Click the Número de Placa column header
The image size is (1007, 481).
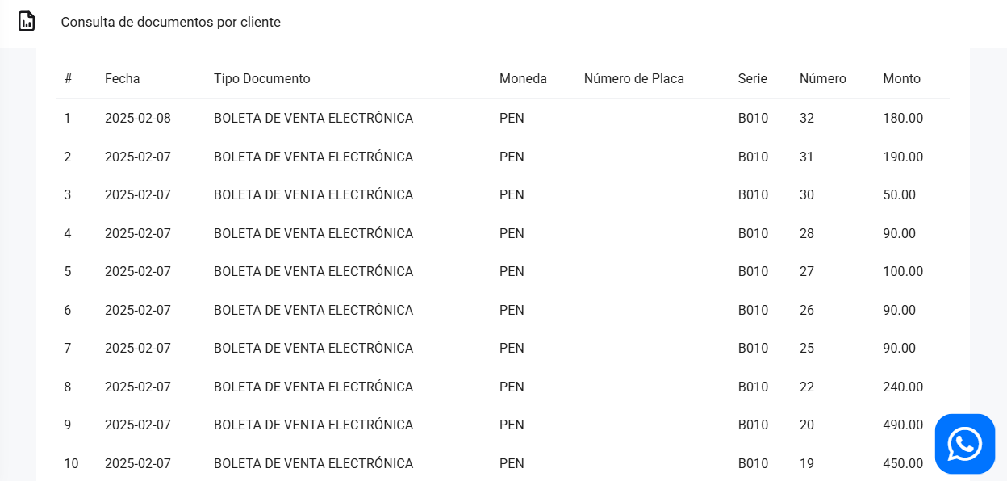coord(633,79)
